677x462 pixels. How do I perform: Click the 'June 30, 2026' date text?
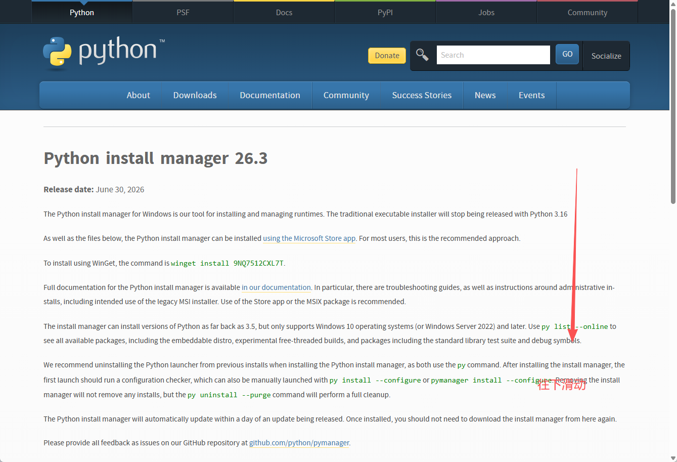click(x=120, y=190)
